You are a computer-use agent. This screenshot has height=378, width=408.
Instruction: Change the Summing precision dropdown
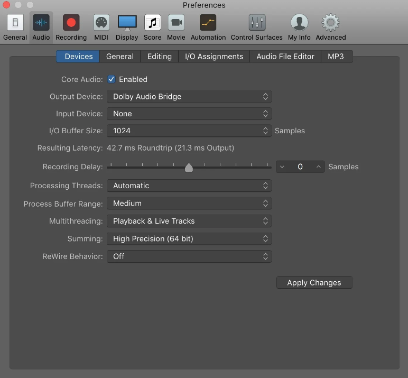(x=189, y=239)
